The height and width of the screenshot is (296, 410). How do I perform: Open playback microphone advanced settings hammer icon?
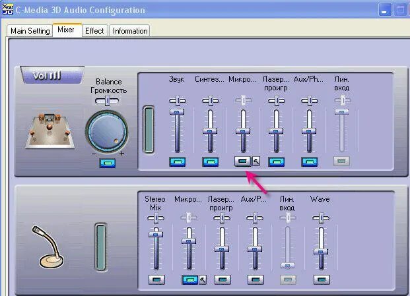coord(256,162)
